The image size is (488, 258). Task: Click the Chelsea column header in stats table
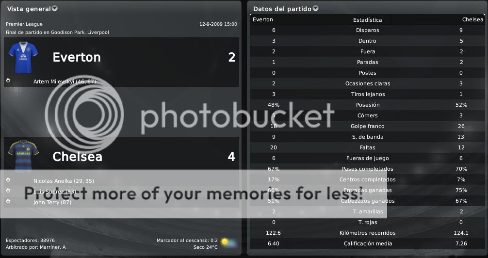[x=472, y=19]
